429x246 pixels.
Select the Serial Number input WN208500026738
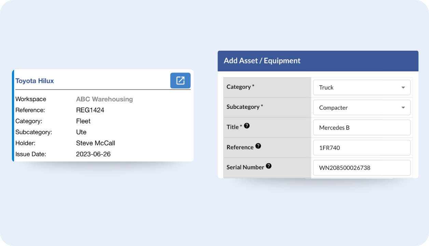[x=361, y=168]
